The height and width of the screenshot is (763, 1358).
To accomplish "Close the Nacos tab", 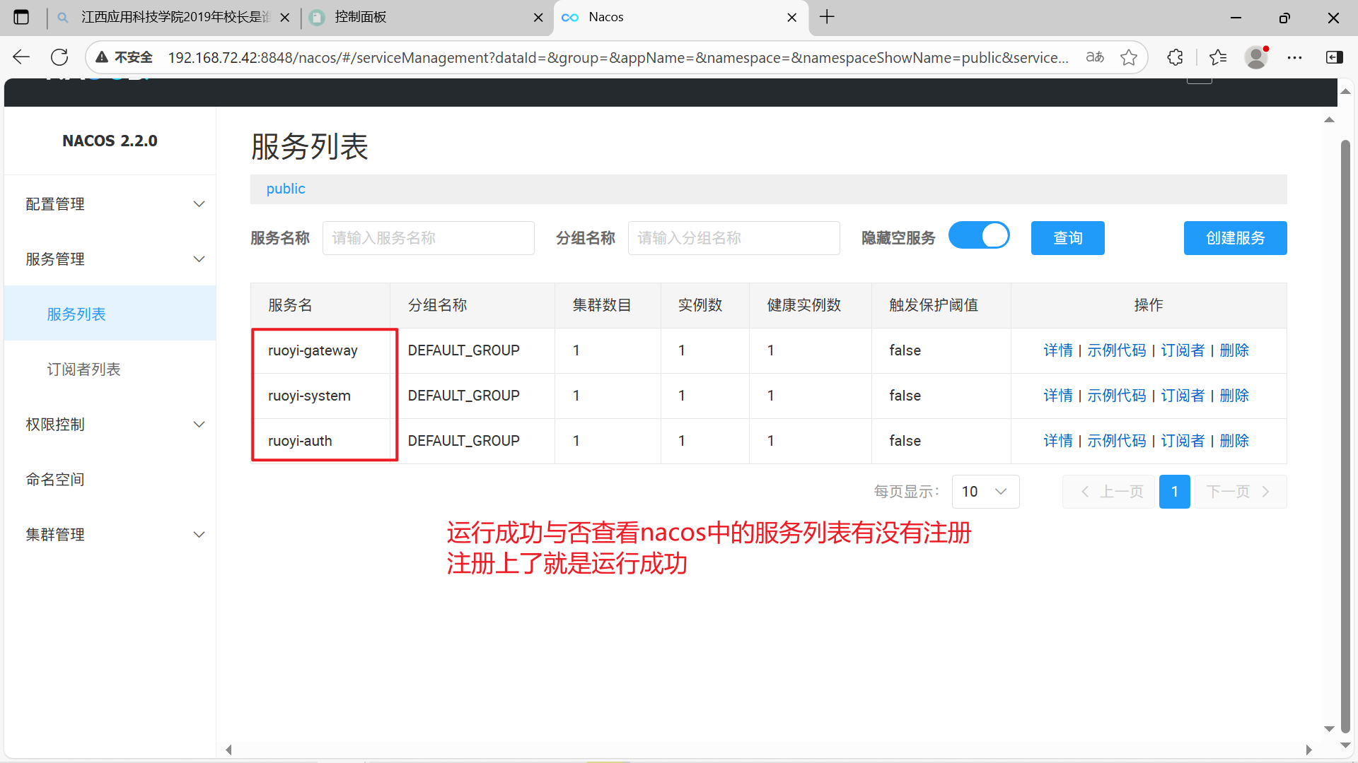I will click(x=792, y=18).
